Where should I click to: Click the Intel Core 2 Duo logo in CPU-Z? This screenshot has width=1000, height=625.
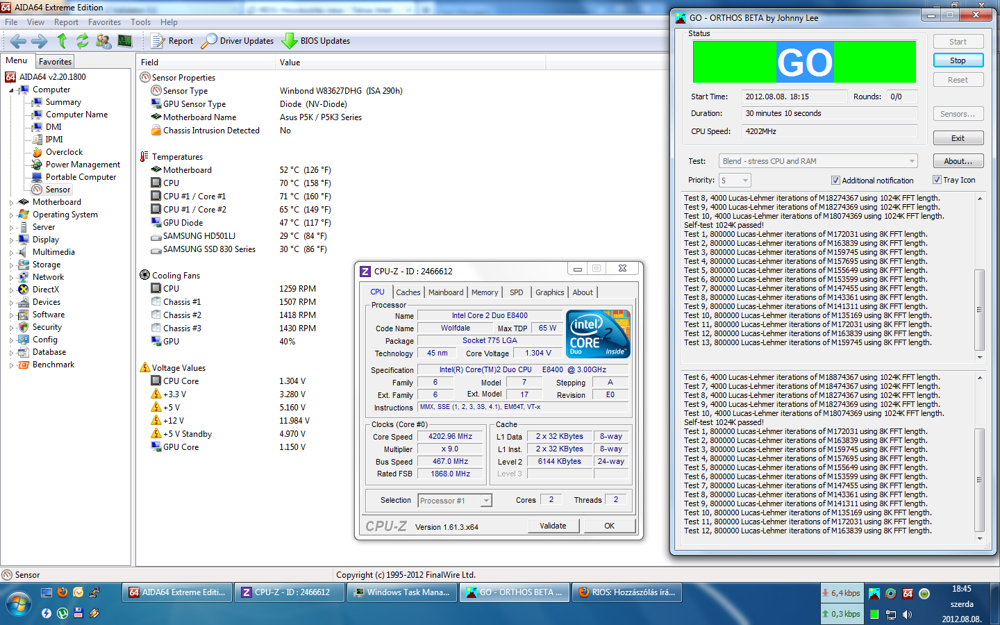click(599, 334)
